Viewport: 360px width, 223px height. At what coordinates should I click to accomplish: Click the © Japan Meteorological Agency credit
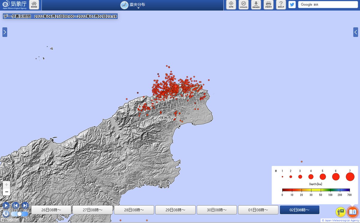pos(340,220)
